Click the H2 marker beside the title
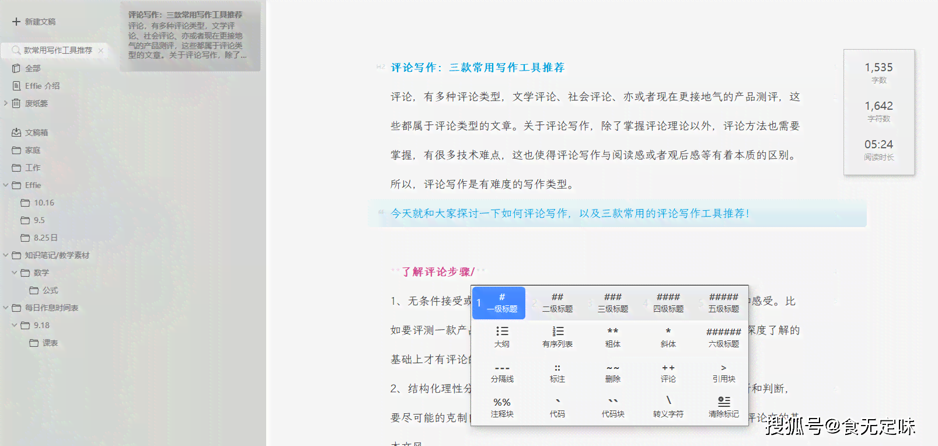This screenshot has width=938, height=446. coord(381,67)
